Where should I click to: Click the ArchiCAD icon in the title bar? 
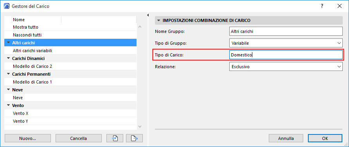click(x=7, y=6)
